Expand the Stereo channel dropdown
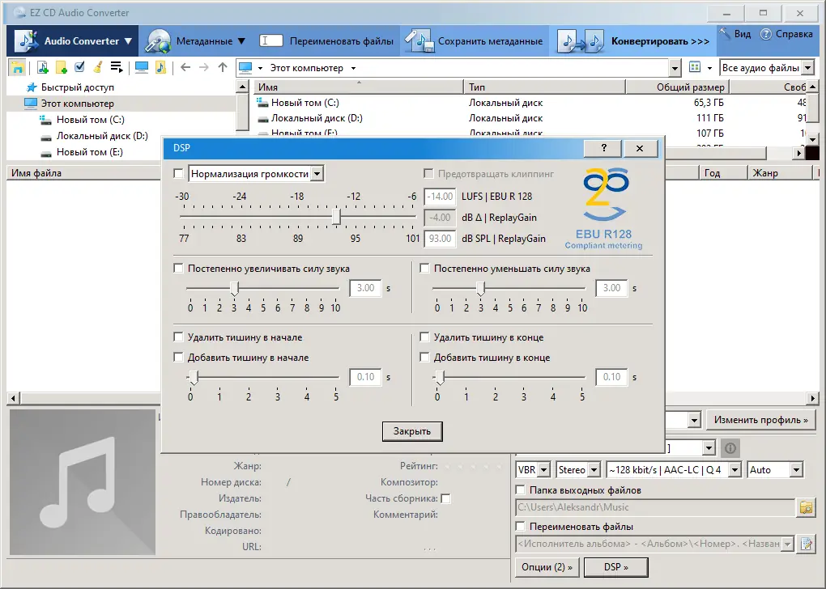The height and width of the screenshot is (589, 826). 577,469
